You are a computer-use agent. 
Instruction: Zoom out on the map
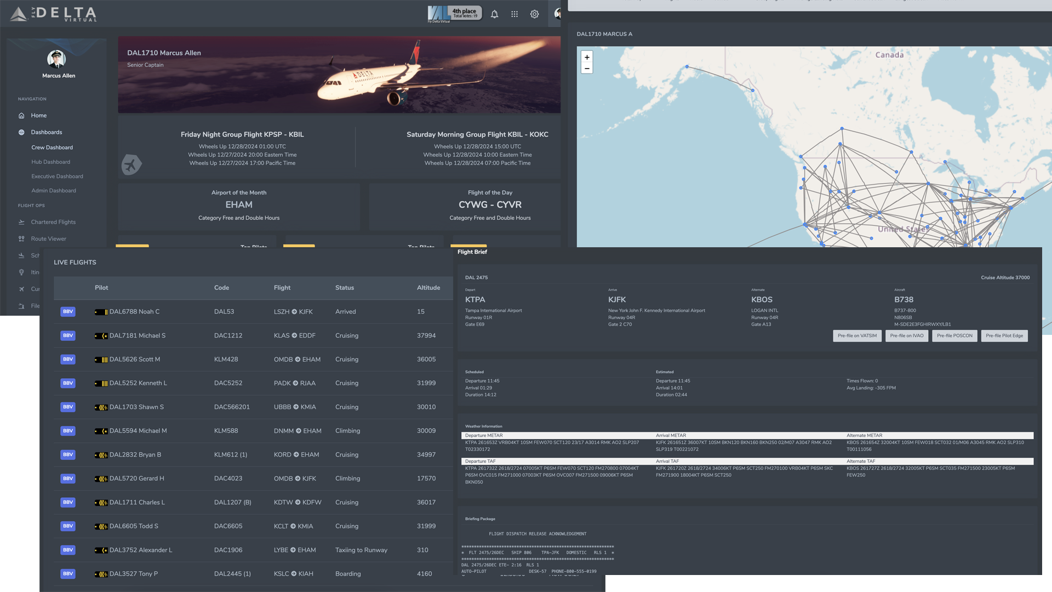coord(587,69)
